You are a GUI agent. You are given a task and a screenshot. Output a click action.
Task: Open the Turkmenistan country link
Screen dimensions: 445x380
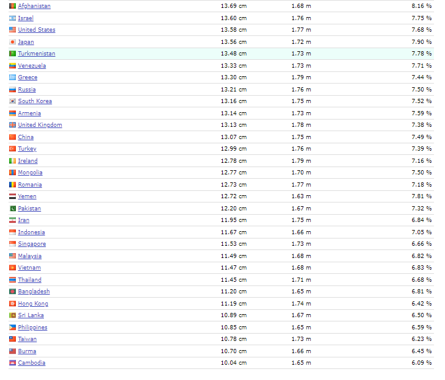click(x=36, y=54)
